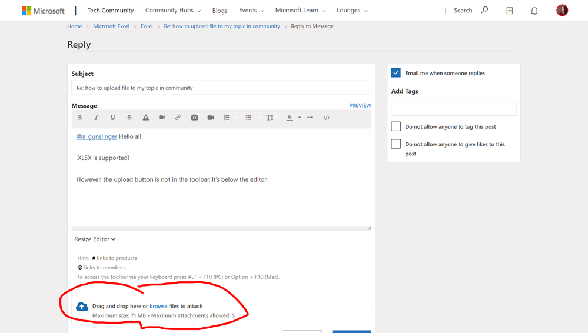Open the font size dropdown arrow
588x333 pixels.
coord(276,118)
